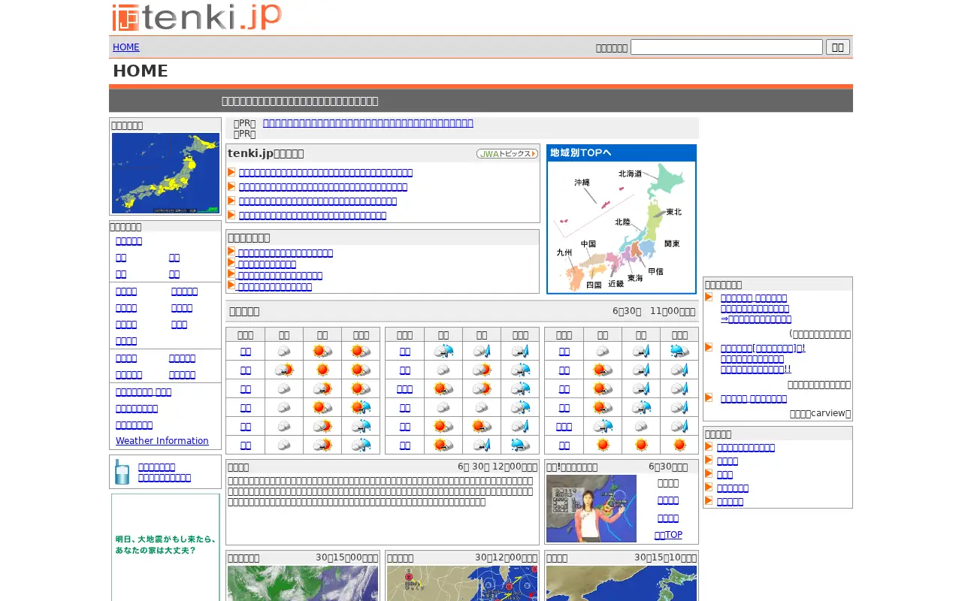Viewport: 962px width, 601px height.
Task: Click the lone plain sun icon in the first forecast table
Action: pos(322,370)
